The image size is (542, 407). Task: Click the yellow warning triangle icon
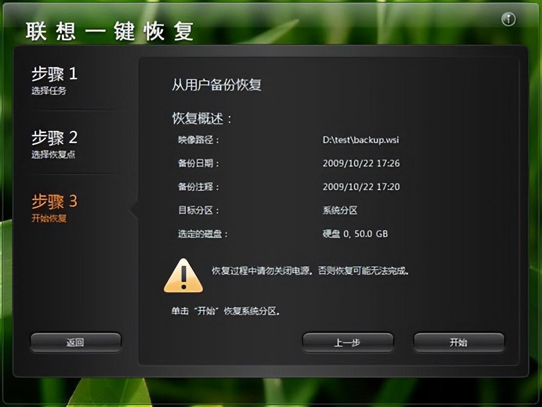pos(183,276)
